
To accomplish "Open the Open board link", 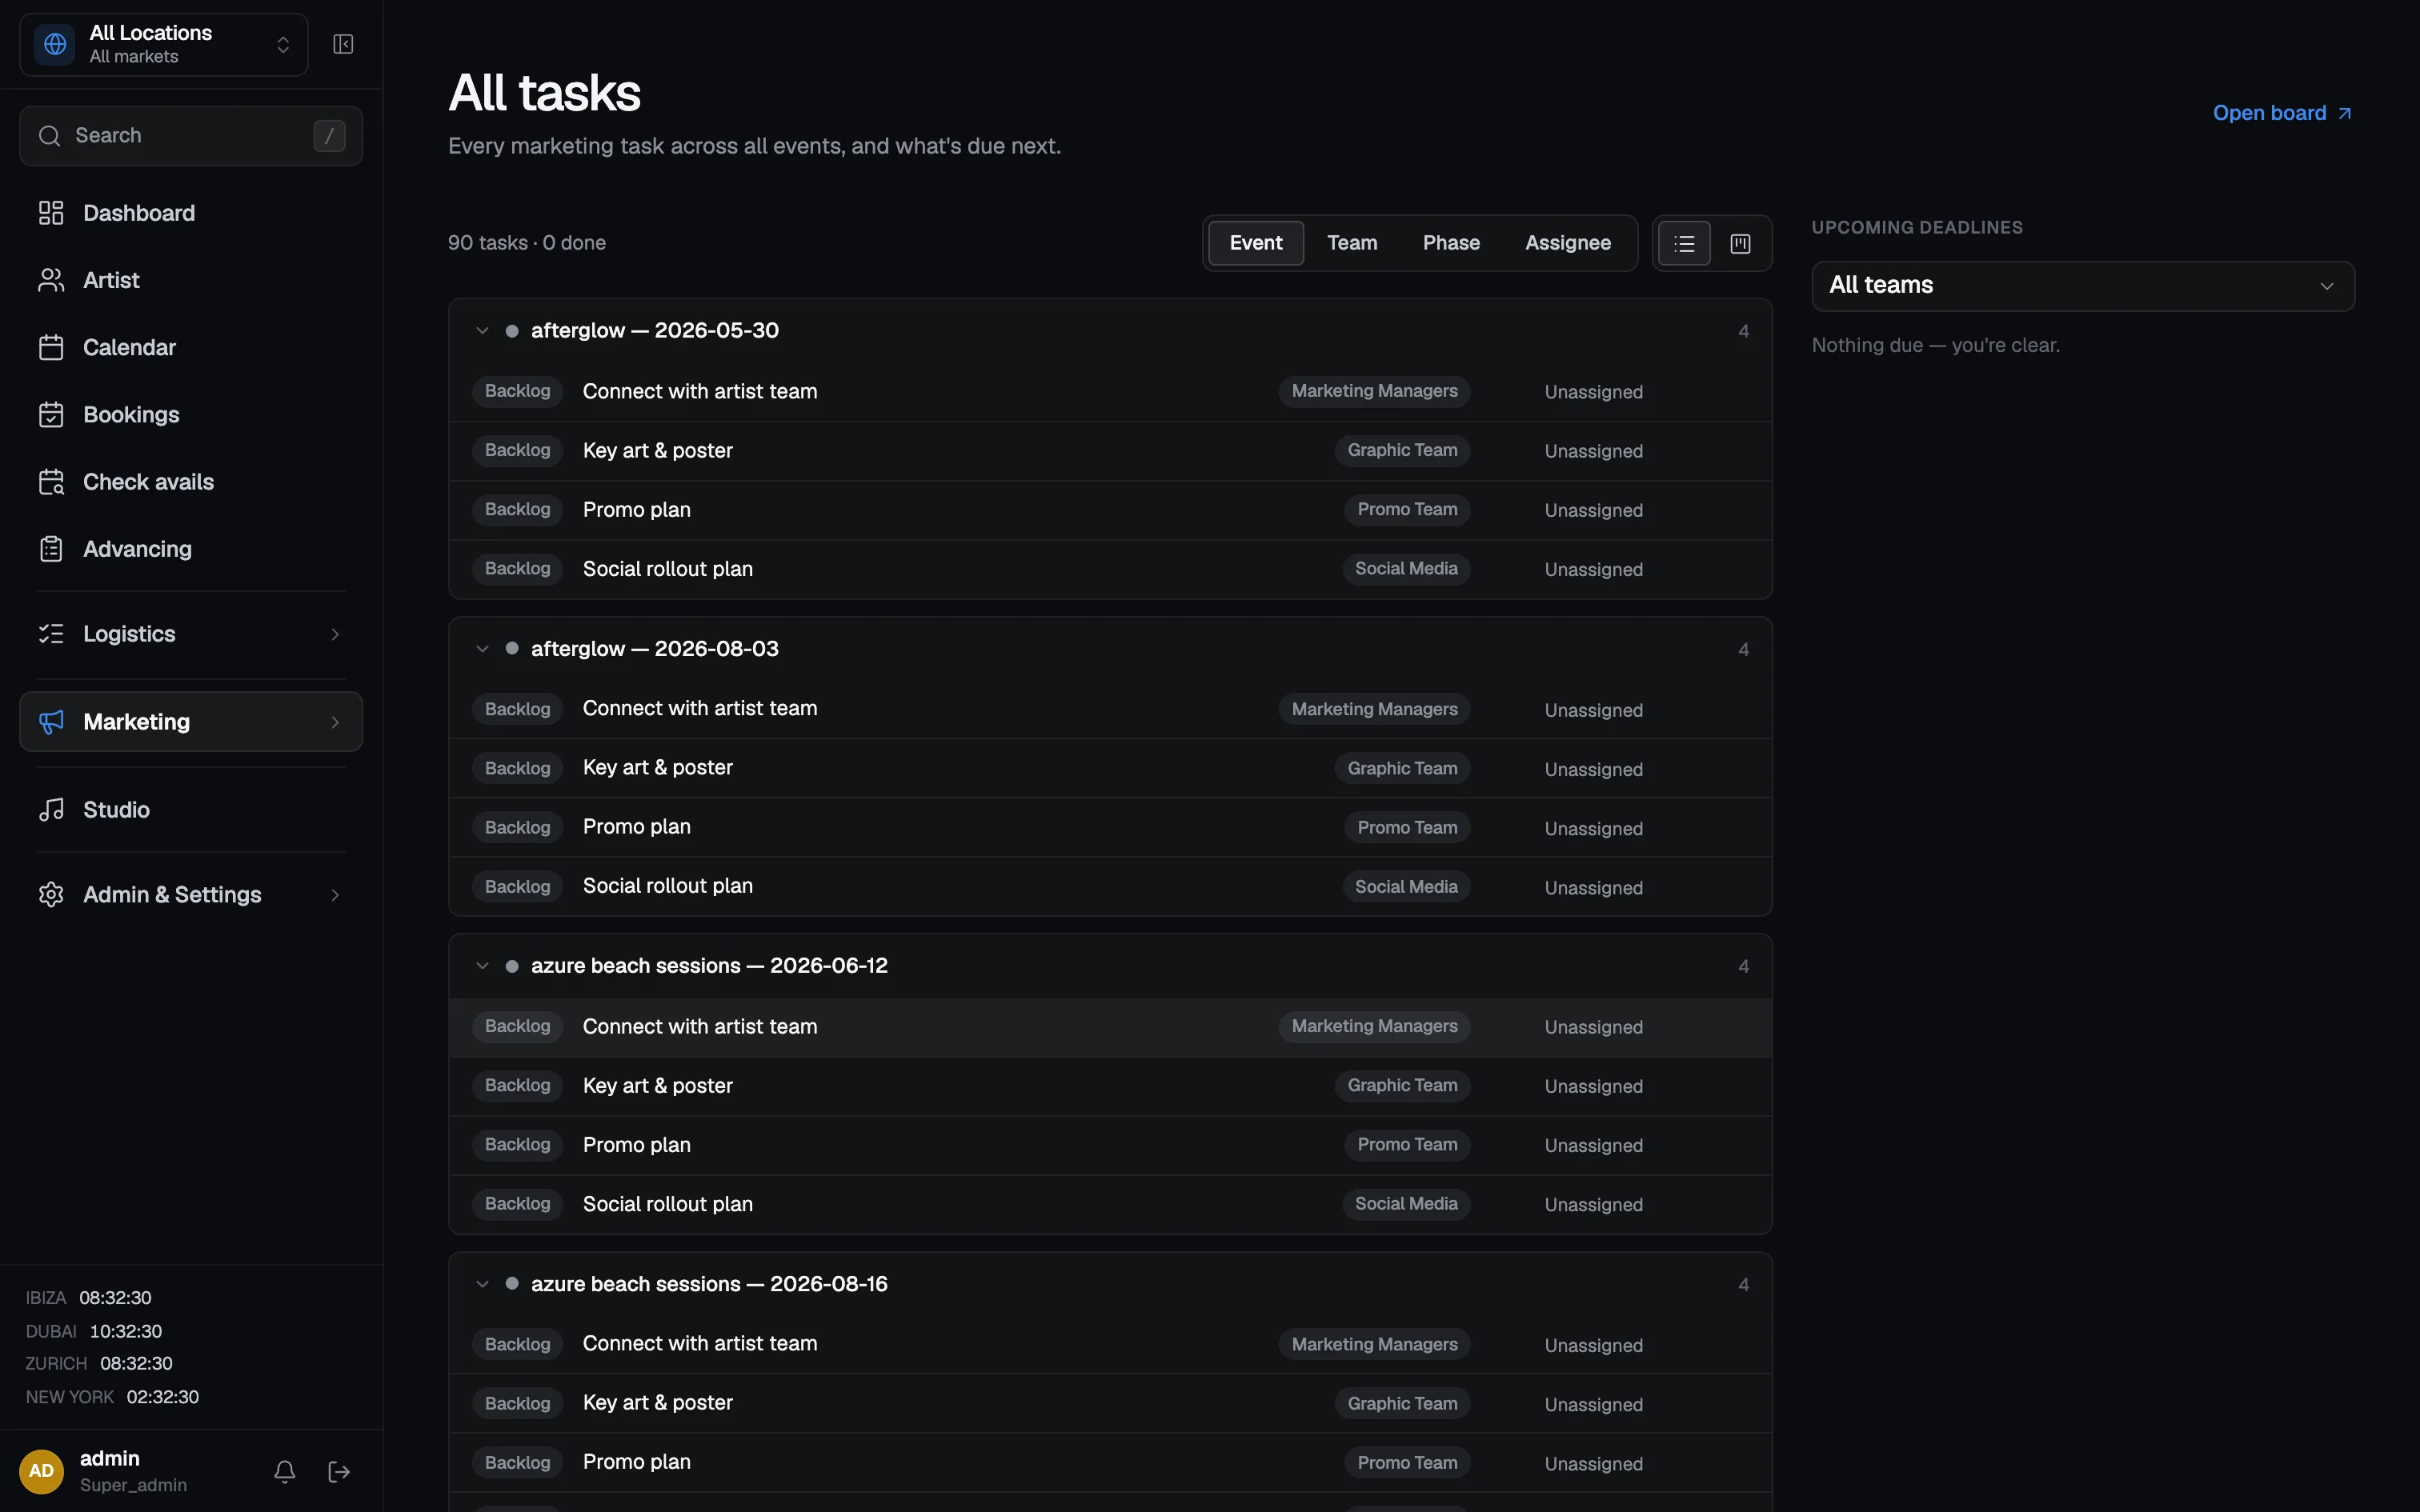I will tap(2282, 113).
